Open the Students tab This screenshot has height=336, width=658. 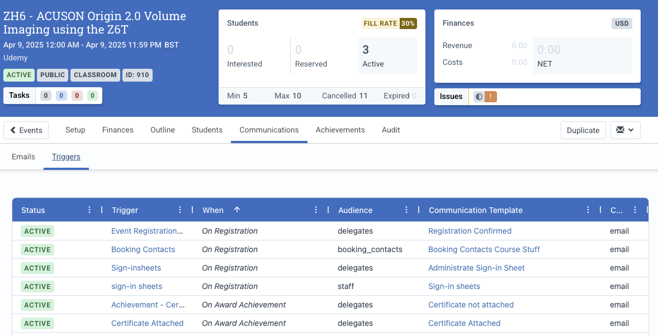[207, 130]
